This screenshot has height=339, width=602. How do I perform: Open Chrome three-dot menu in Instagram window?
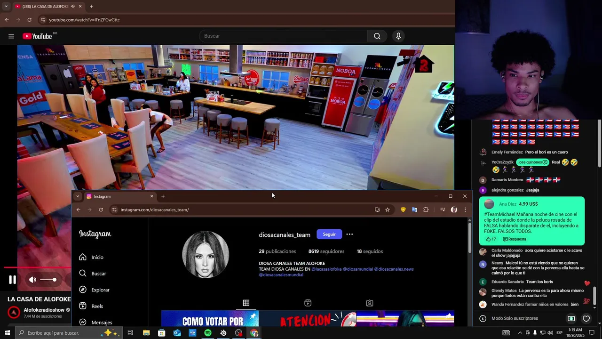(x=465, y=210)
